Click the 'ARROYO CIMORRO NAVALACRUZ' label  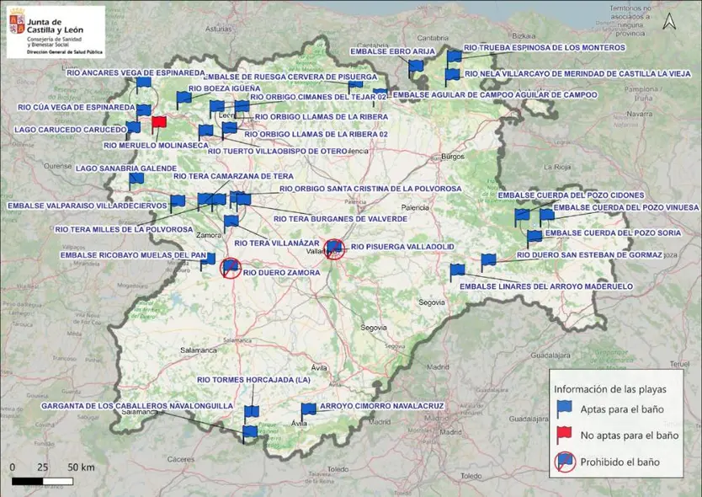(382, 407)
